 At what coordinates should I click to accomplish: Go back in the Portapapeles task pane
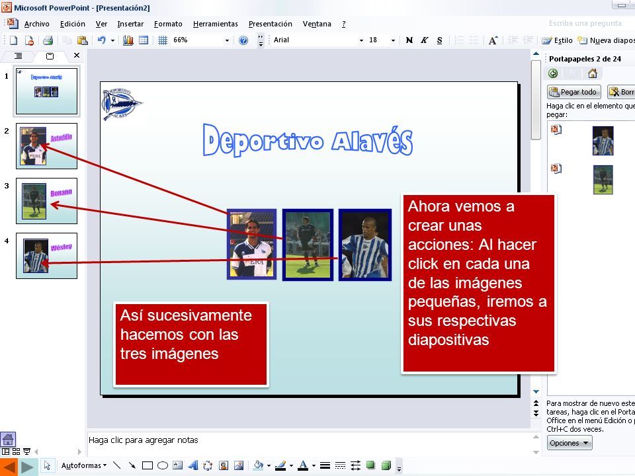pyautogui.click(x=553, y=73)
